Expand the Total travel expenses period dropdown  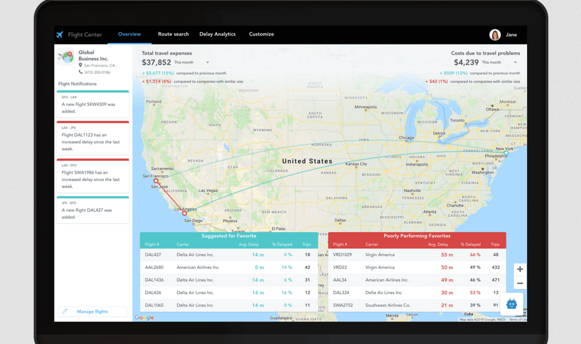[x=208, y=63]
